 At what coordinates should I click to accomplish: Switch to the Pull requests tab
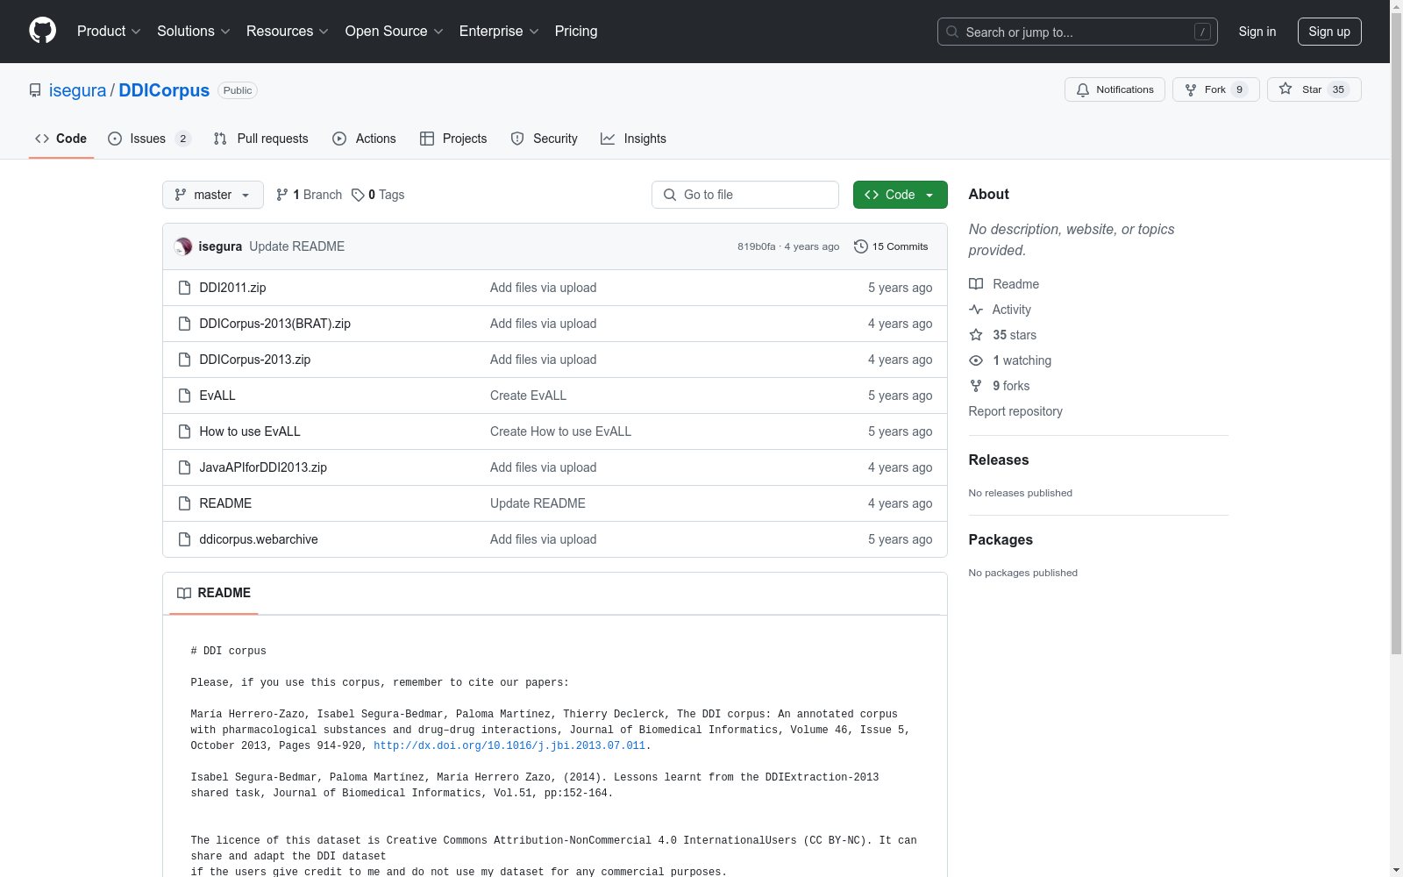pyautogui.click(x=261, y=139)
